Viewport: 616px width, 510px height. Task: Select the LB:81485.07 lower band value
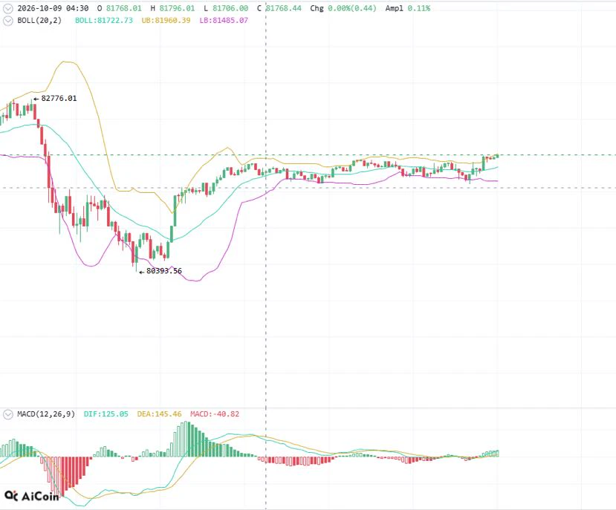(x=224, y=21)
